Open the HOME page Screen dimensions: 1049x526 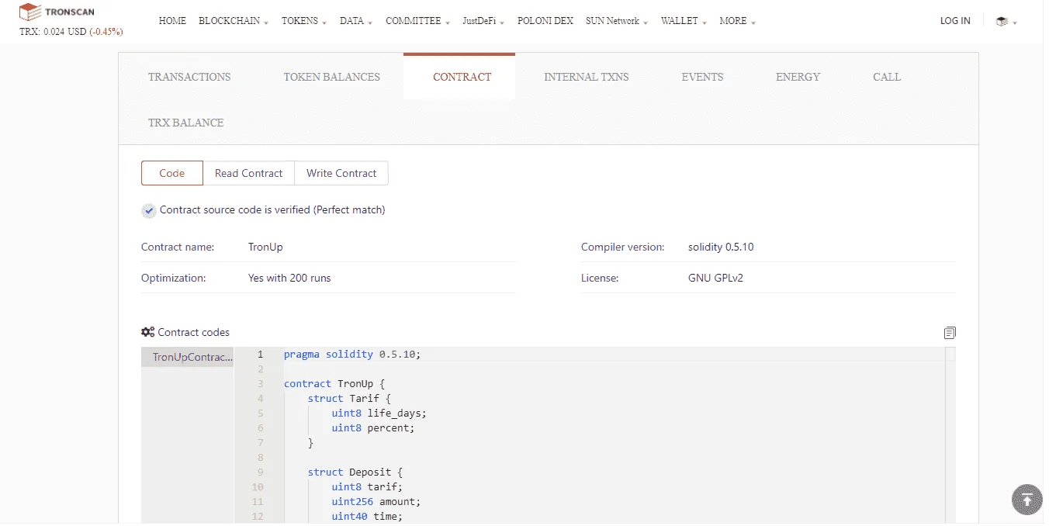[x=172, y=21]
